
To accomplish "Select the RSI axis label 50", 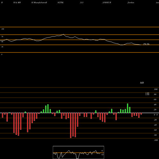I will tap(2, 42).
